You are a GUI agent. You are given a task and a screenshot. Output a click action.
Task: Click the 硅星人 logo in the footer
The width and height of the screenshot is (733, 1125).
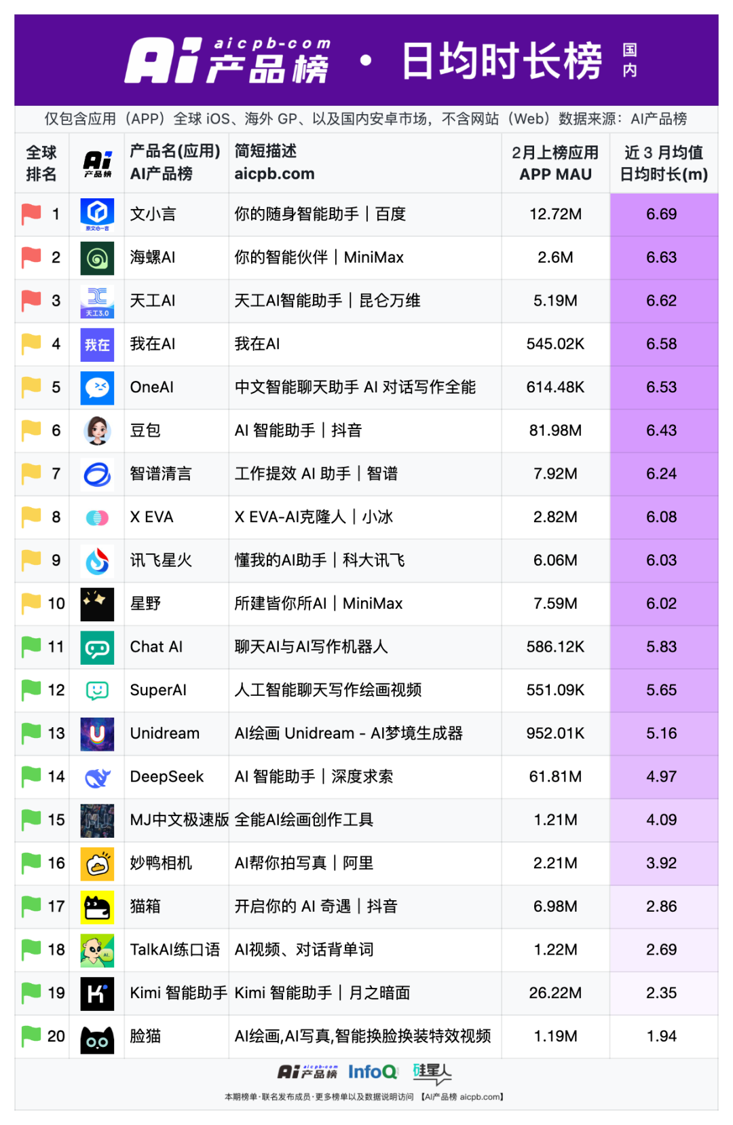pyautogui.click(x=432, y=1073)
